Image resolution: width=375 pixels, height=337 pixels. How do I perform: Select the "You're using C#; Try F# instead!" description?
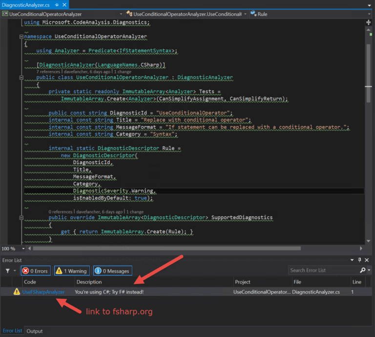click(x=109, y=292)
